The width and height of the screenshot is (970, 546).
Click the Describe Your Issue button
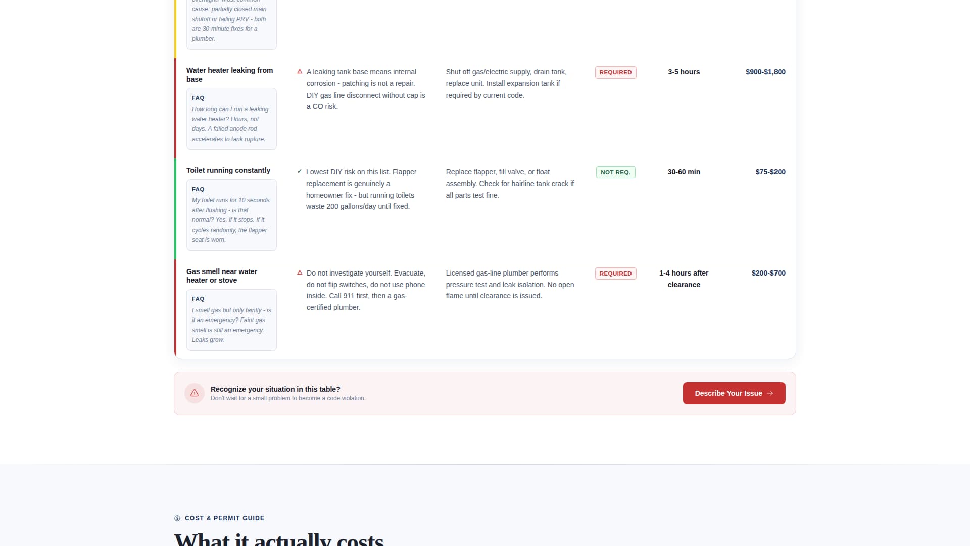pos(734,393)
